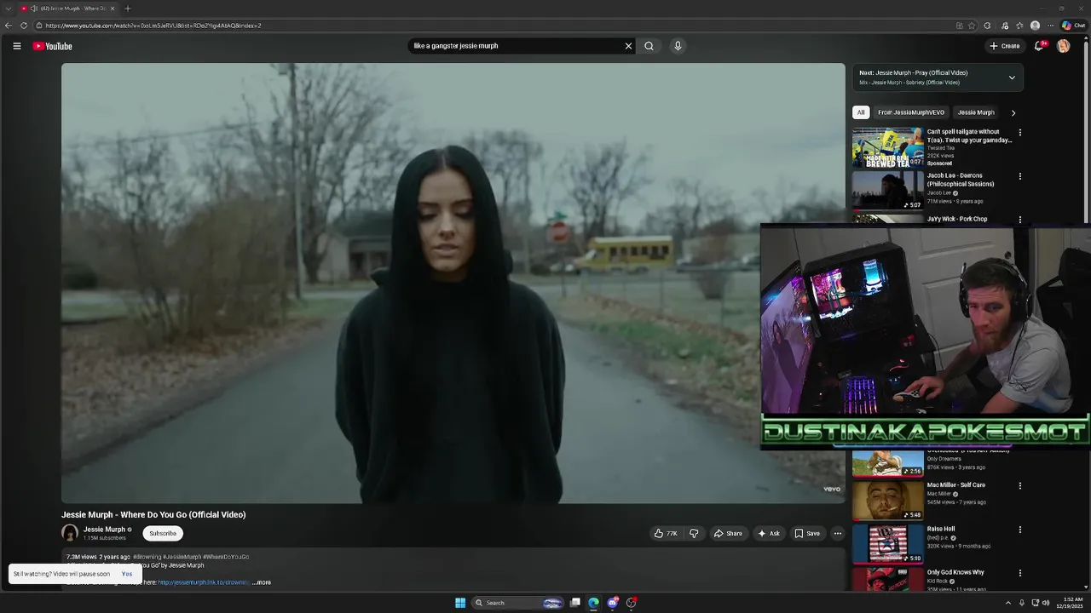Open Microsoft Edge in taskbar

click(593, 603)
